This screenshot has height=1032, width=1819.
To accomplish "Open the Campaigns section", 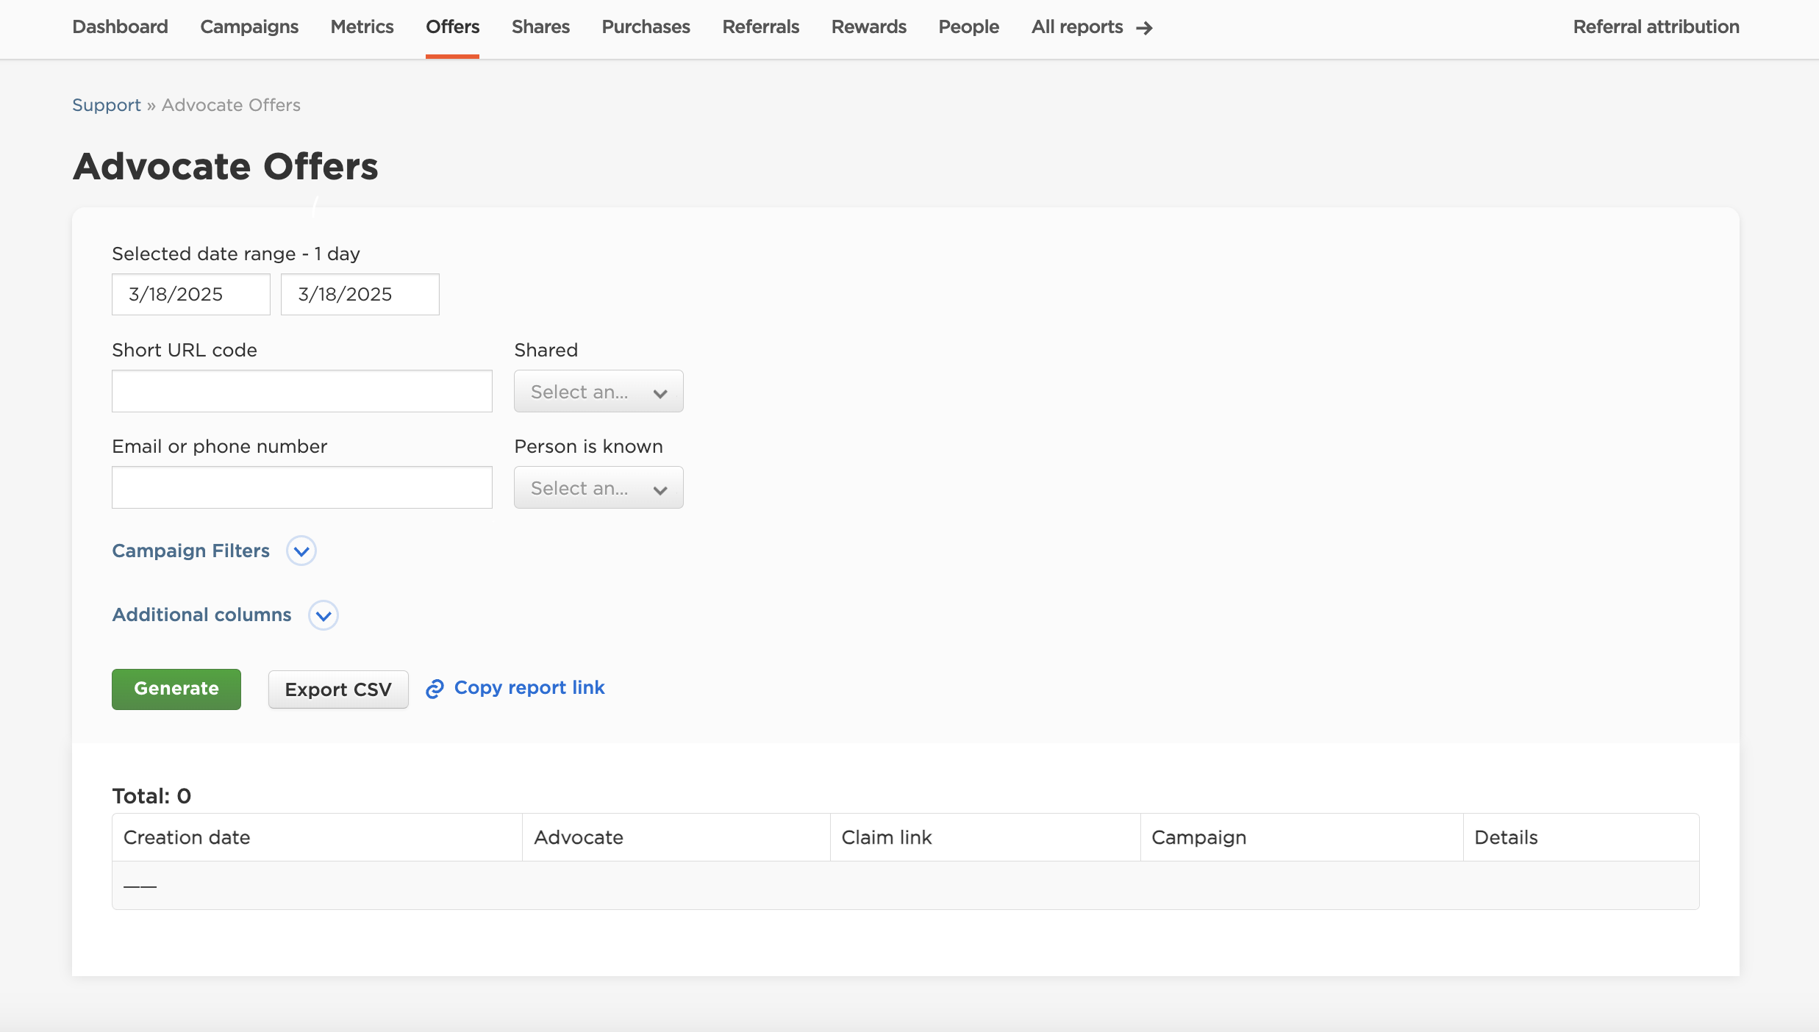I will point(249,26).
